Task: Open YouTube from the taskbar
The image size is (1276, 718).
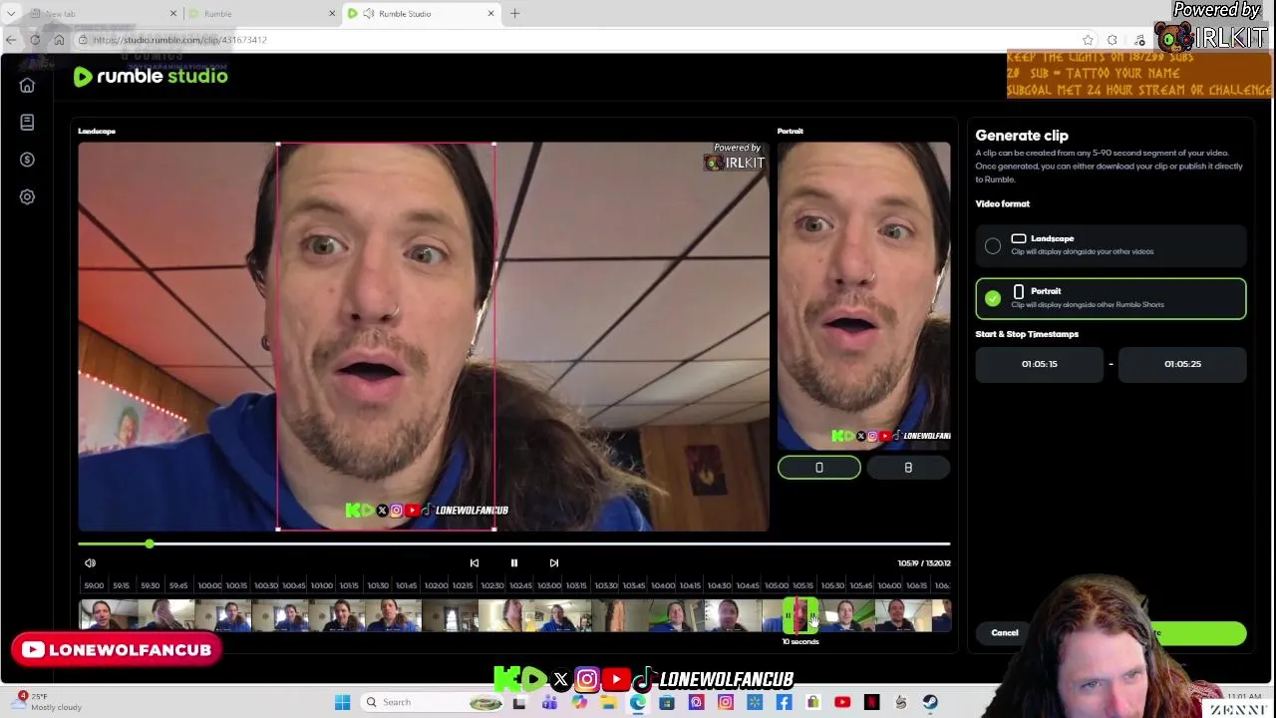Action: click(x=842, y=703)
